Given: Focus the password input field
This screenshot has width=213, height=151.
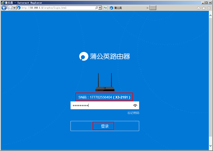Looking at the screenshot, I should click(x=105, y=105).
